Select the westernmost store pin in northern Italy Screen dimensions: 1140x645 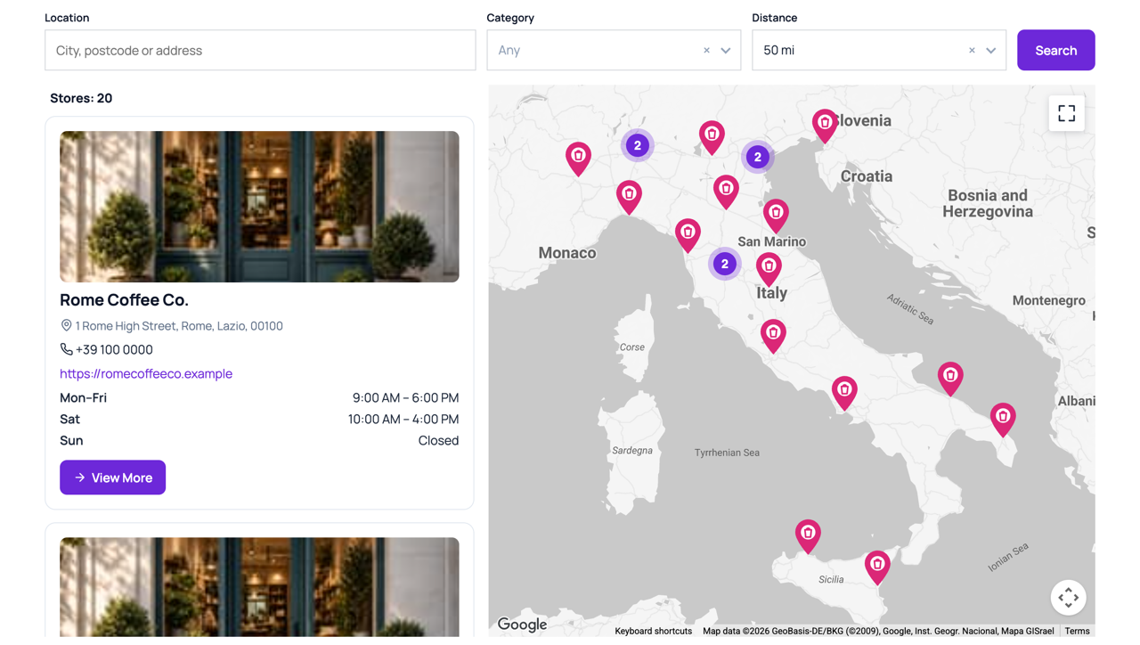tap(578, 159)
